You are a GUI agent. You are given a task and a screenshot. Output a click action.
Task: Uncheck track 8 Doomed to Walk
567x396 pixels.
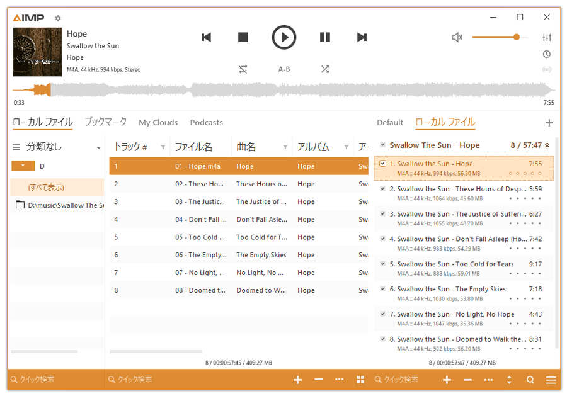[x=382, y=339]
